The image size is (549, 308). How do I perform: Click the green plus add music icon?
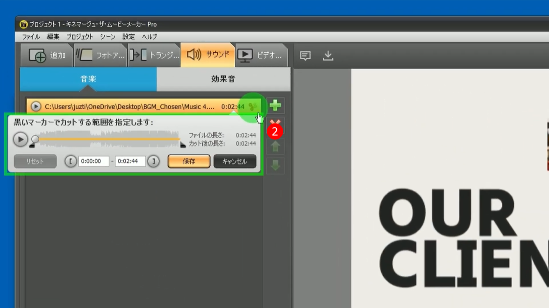(275, 105)
